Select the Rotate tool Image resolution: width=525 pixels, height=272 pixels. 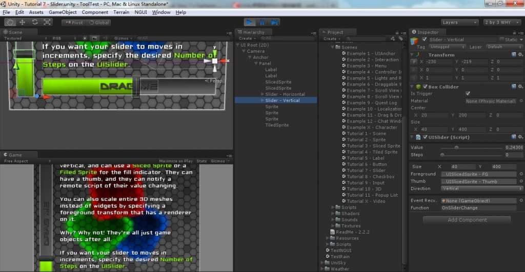click(x=35, y=23)
